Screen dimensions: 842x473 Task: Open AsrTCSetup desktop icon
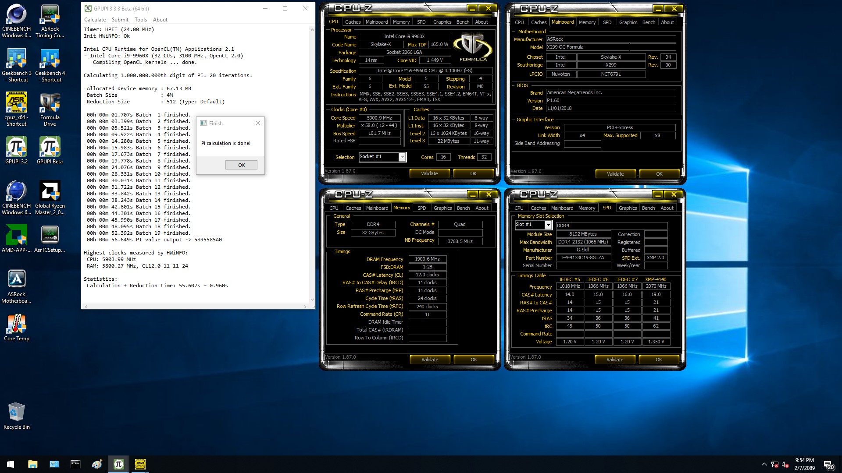(50, 239)
